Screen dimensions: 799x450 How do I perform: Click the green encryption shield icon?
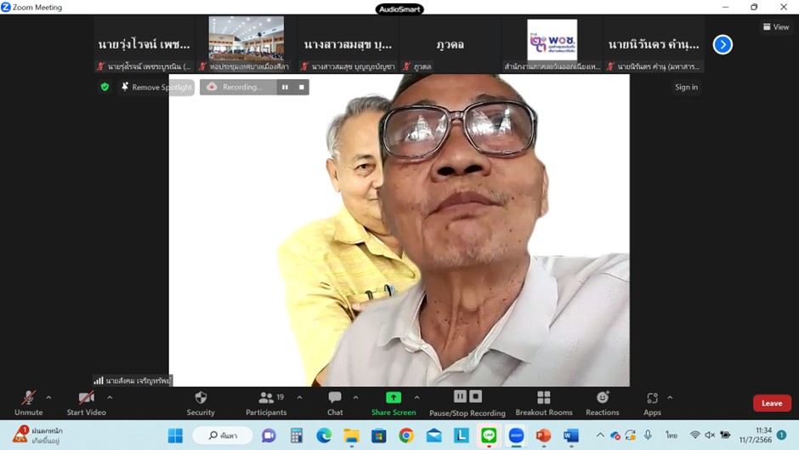[105, 87]
